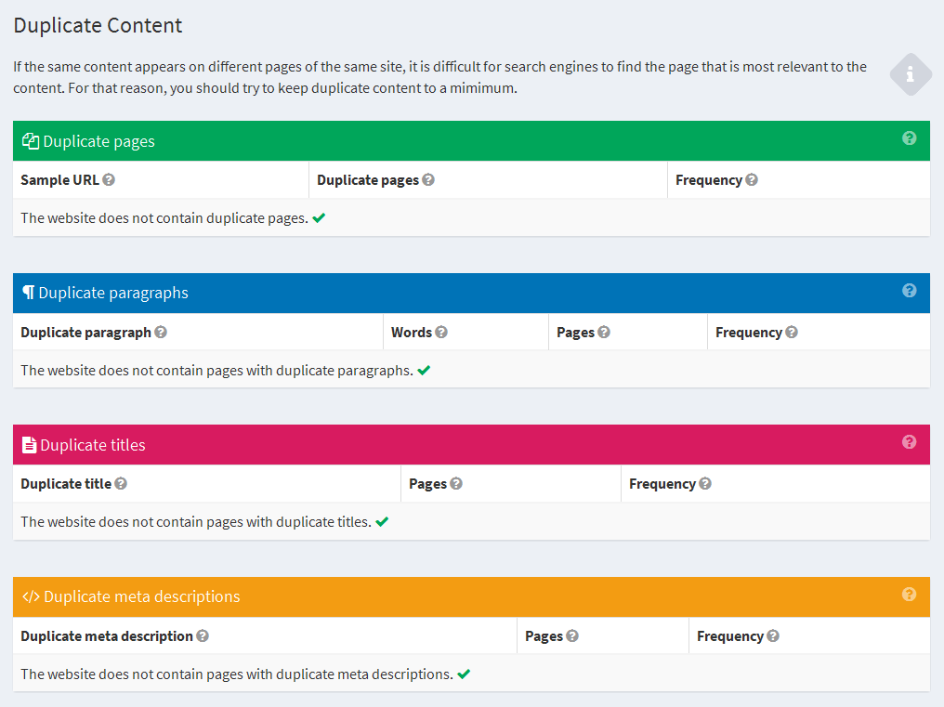The image size is (944, 707).
Task: Open the Duplicate pages column tooltip
Action: [x=428, y=179]
